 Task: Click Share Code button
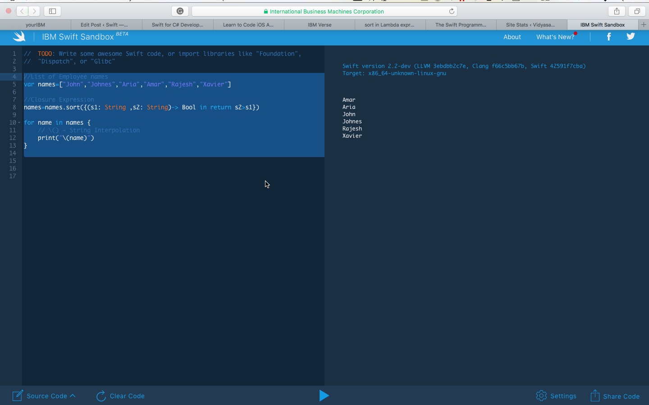[x=615, y=396]
